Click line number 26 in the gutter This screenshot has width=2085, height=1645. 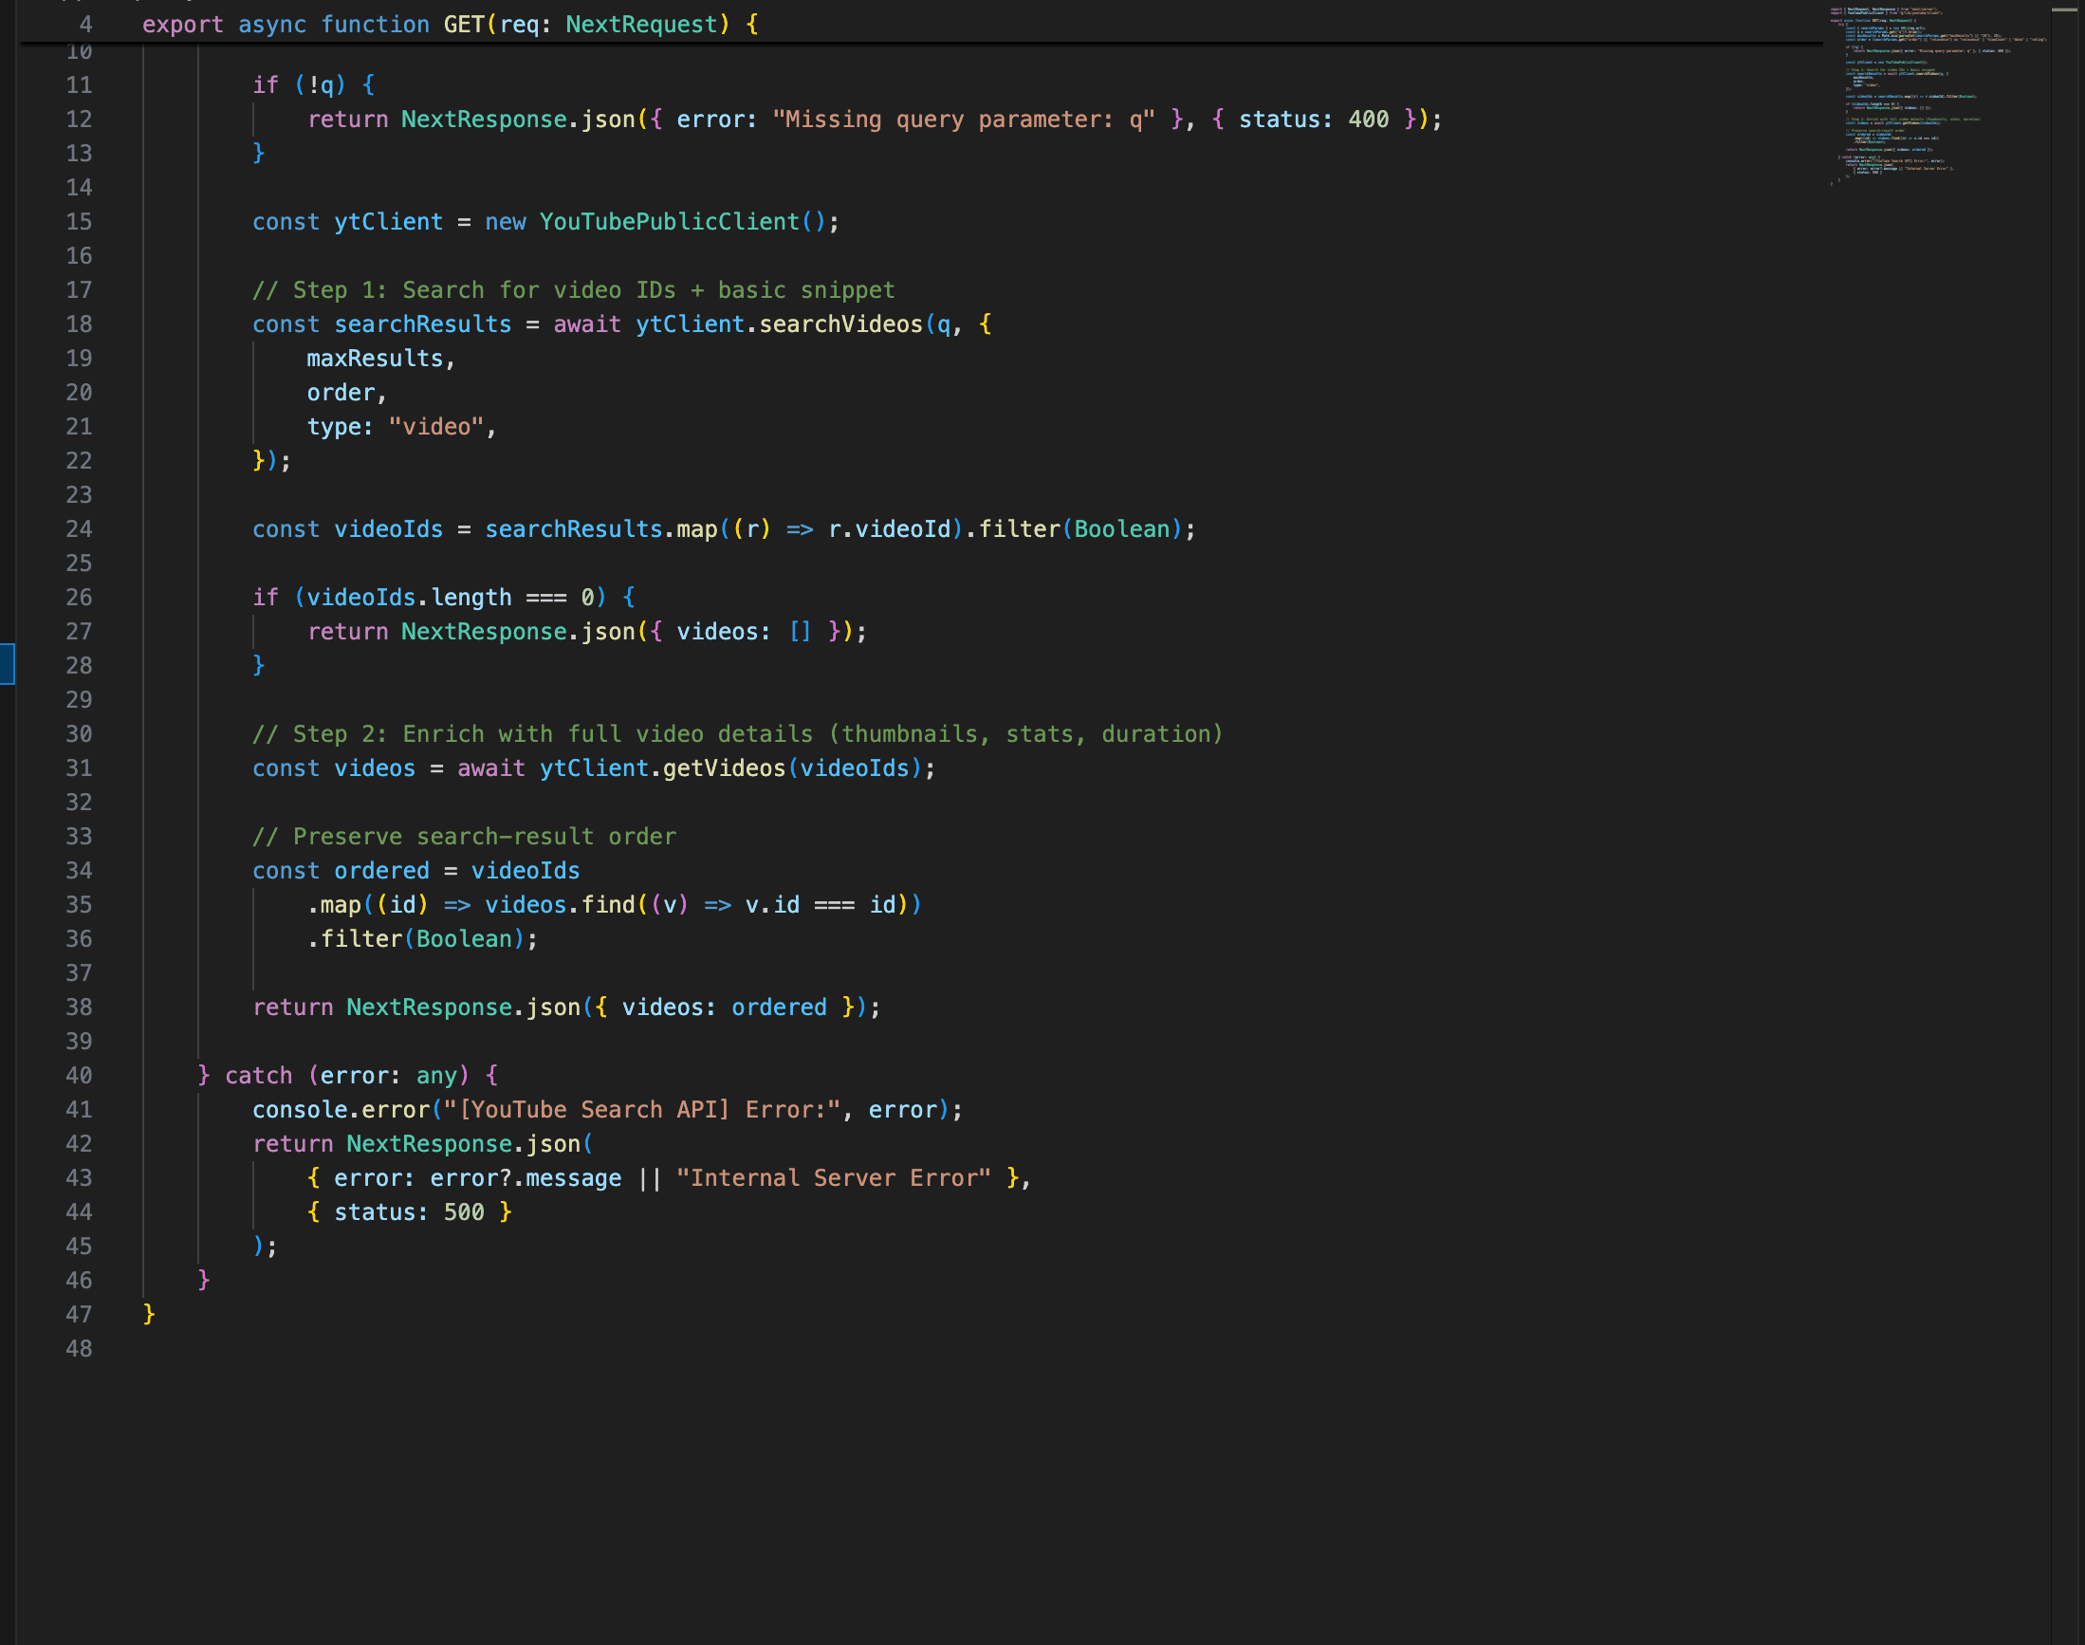click(79, 597)
